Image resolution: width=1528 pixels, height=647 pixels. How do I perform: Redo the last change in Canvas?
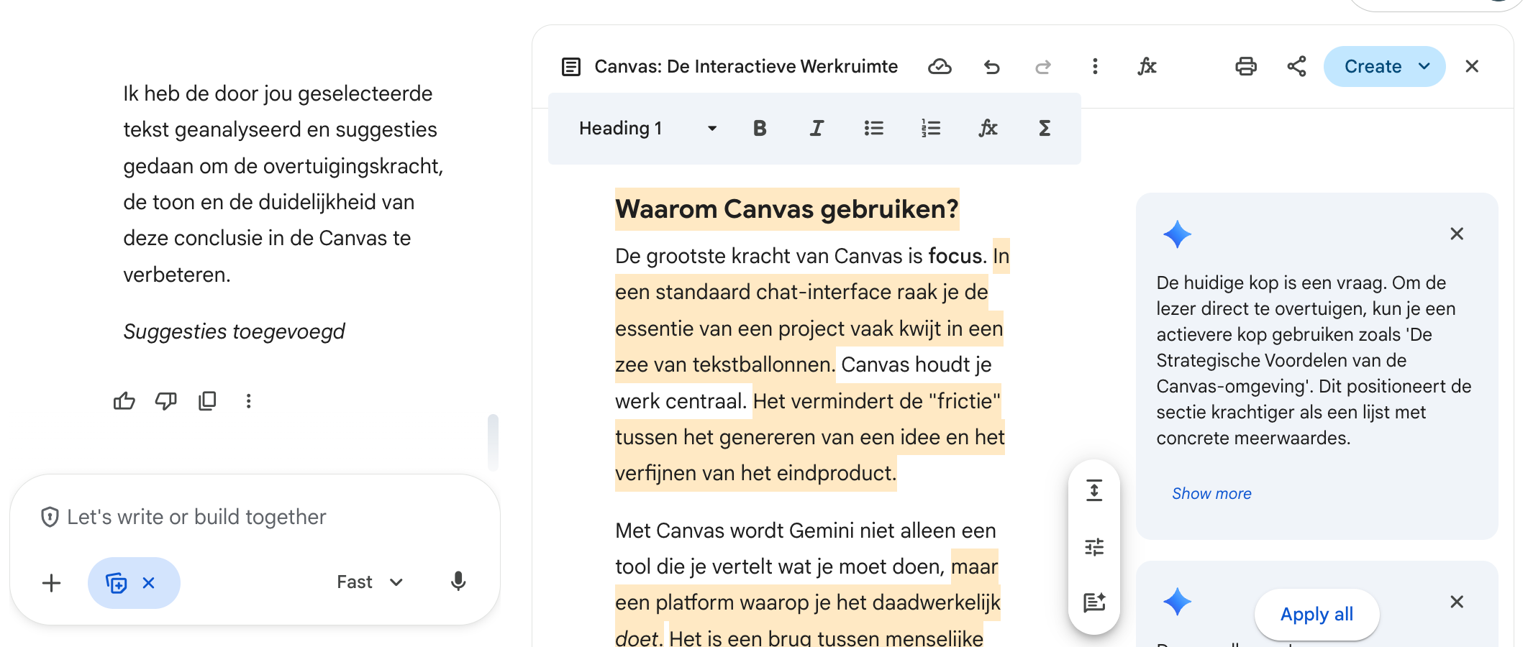1043,66
